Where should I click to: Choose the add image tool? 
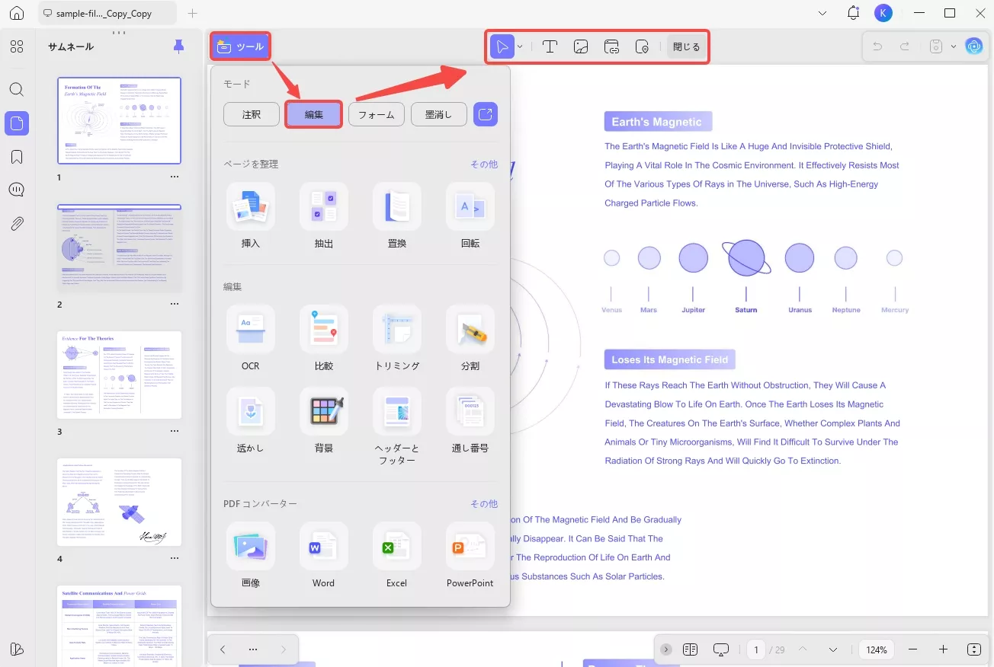pyautogui.click(x=581, y=46)
